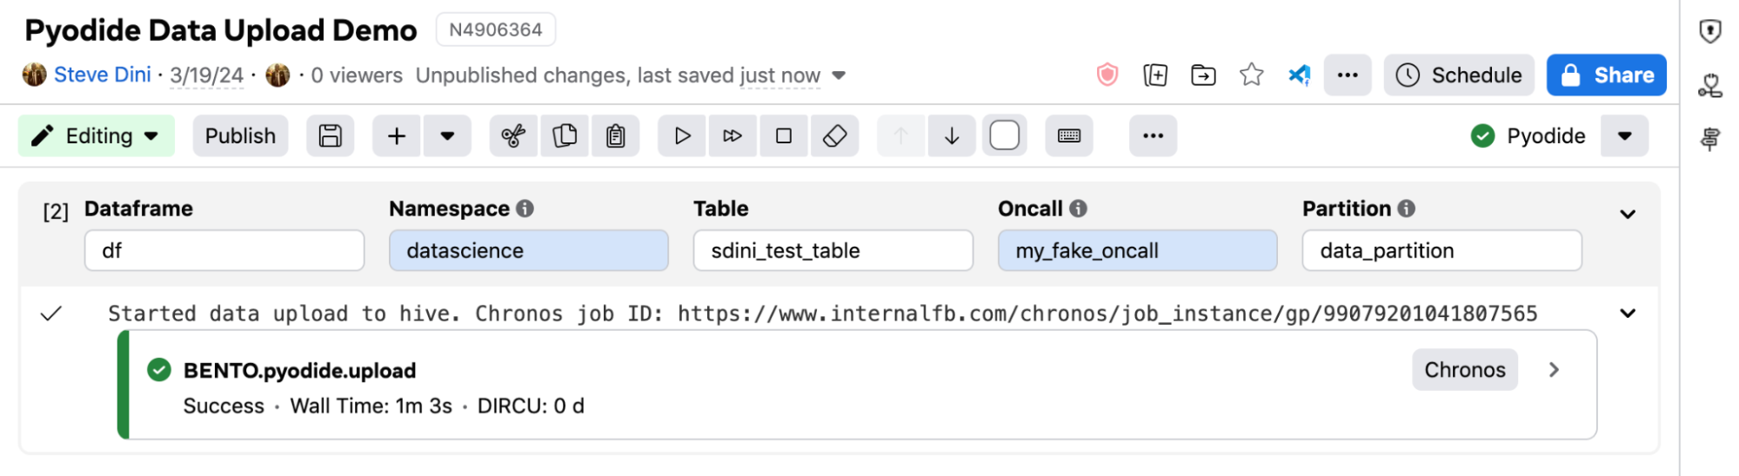The width and height of the screenshot is (1739, 476).
Task: Open the Editing mode dropdown
Action: pyautogui.click(x=96, y=136)
